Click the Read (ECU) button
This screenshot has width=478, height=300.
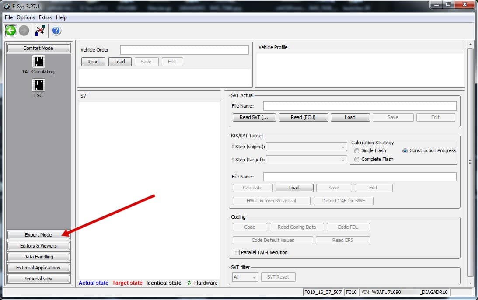(x=303, y=117)
